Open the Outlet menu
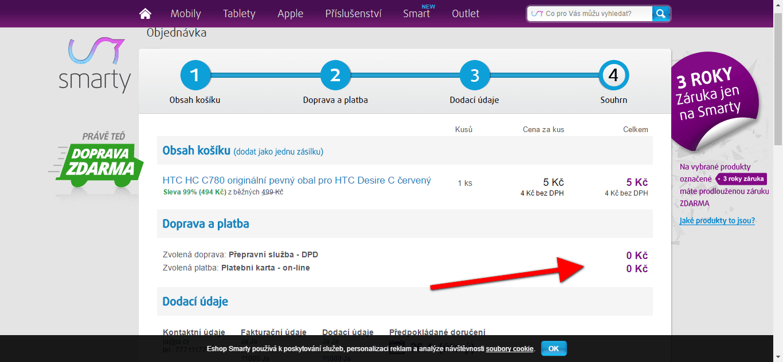This screenshot has width=783, height=362. pyautogui.click(x=465, y=14)
